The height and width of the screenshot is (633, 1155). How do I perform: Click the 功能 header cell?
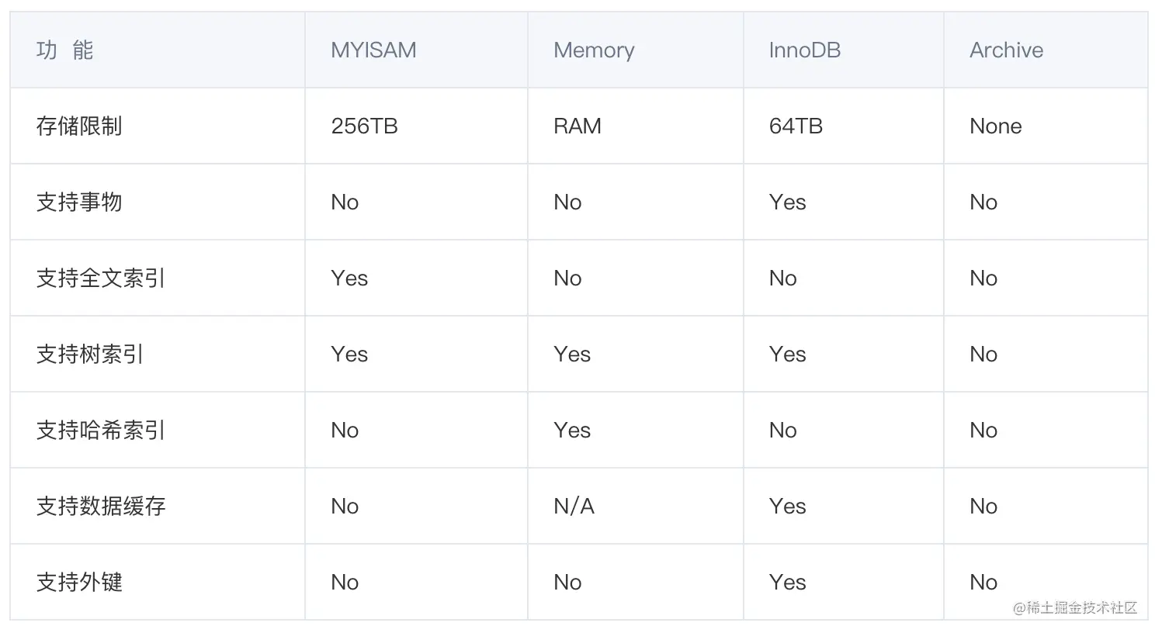click(x=64, y=50)
